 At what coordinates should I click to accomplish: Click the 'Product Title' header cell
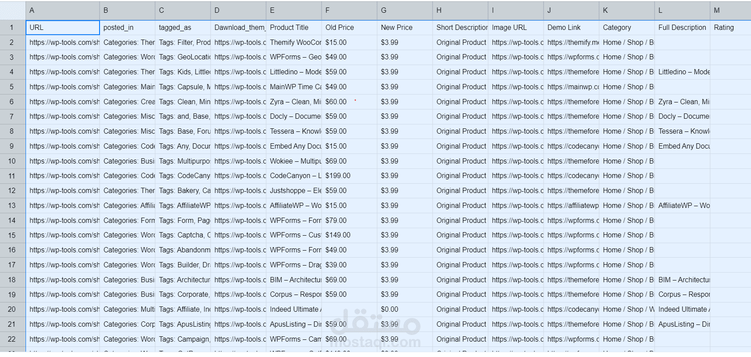point(294,27)
